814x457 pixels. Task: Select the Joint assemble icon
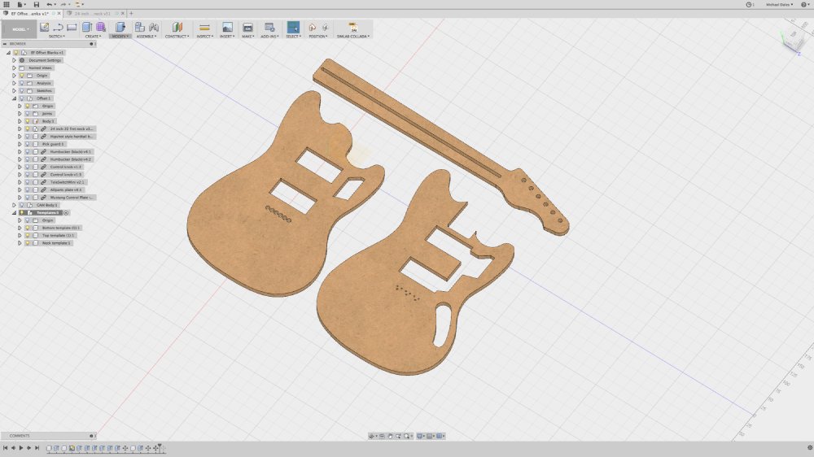(154, 27)
